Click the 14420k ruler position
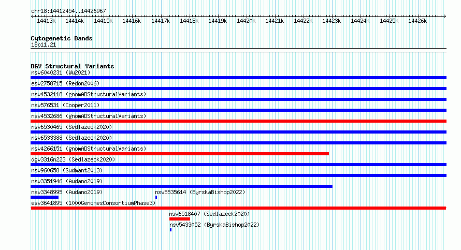The image size is (461, 250). tap(246, 21)
